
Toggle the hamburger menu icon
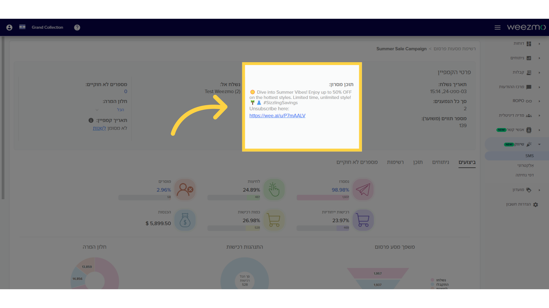(498, 27)
